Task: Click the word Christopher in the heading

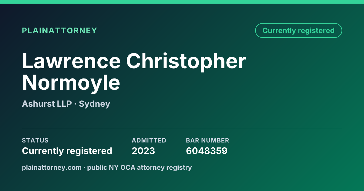Action: coord(186,62)
